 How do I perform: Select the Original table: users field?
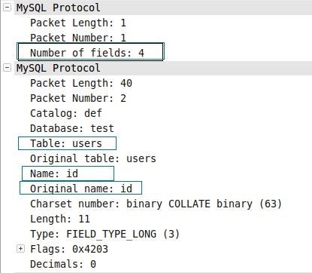click(x=93, y=158)
